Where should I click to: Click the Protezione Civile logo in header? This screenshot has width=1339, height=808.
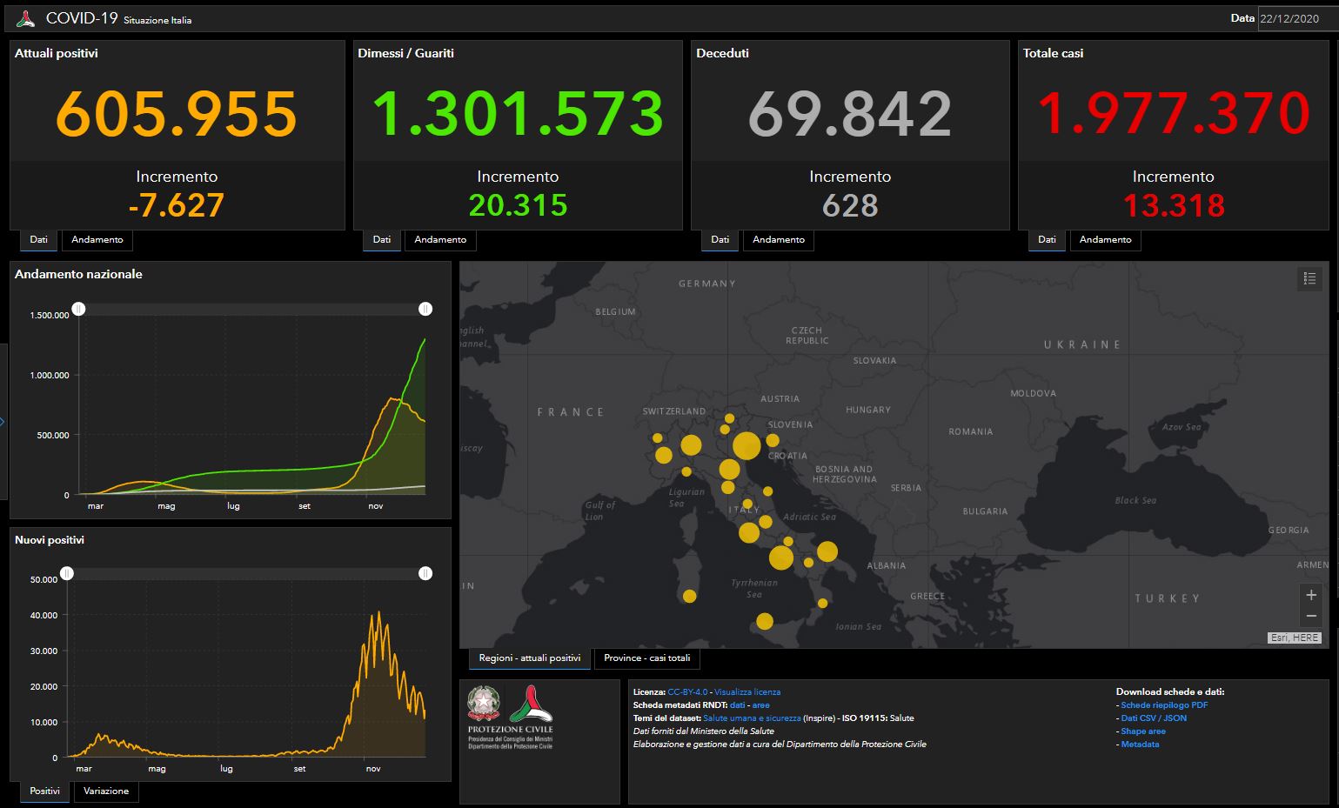point(25,18)
